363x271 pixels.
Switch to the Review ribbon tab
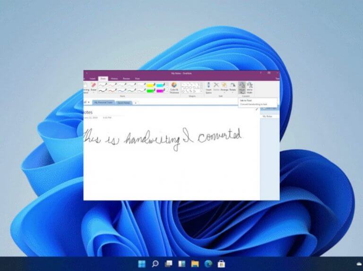126,79
